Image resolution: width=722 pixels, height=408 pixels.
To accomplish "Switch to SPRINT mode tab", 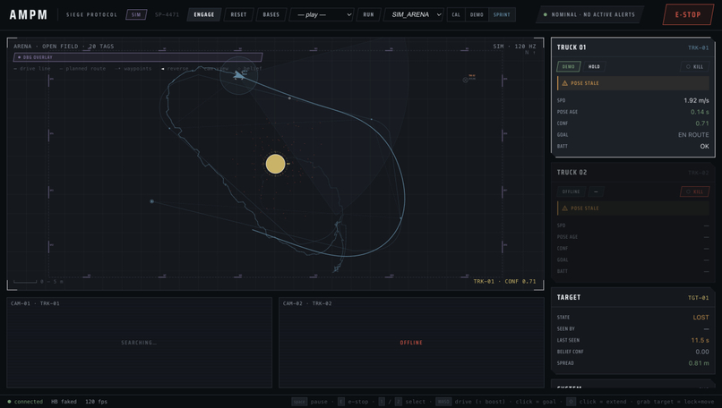I will pos(502,14).
